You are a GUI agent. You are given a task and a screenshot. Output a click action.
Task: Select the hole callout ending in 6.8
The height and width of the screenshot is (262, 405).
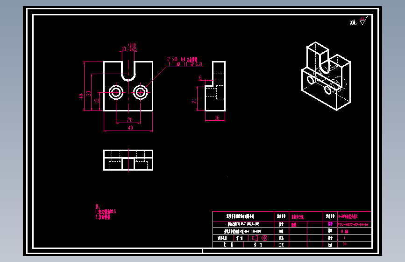[x=185, y=62]
